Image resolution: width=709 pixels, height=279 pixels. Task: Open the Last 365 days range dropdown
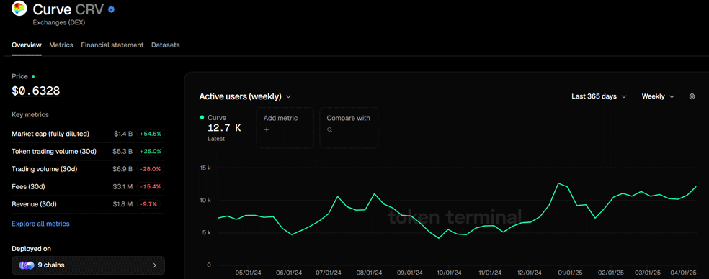pos(599,96)
